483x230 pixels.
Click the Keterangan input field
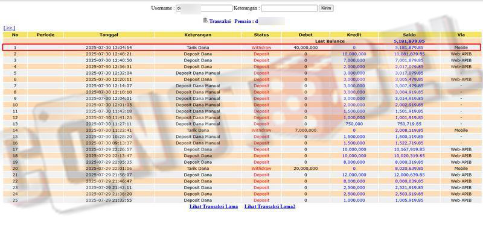click(x=289, y=8)
